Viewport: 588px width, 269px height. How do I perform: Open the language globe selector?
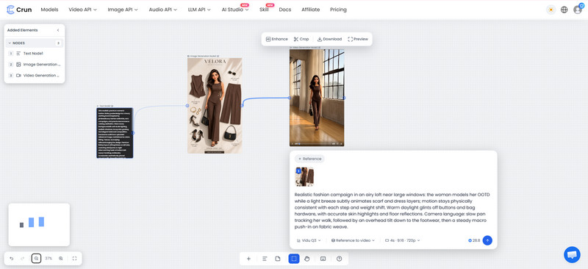pos(564,10)
